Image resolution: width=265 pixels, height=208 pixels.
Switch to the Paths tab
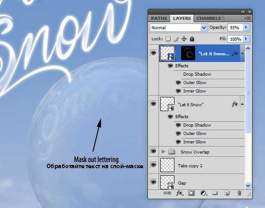pyautogui.click(x=159, y=18)
